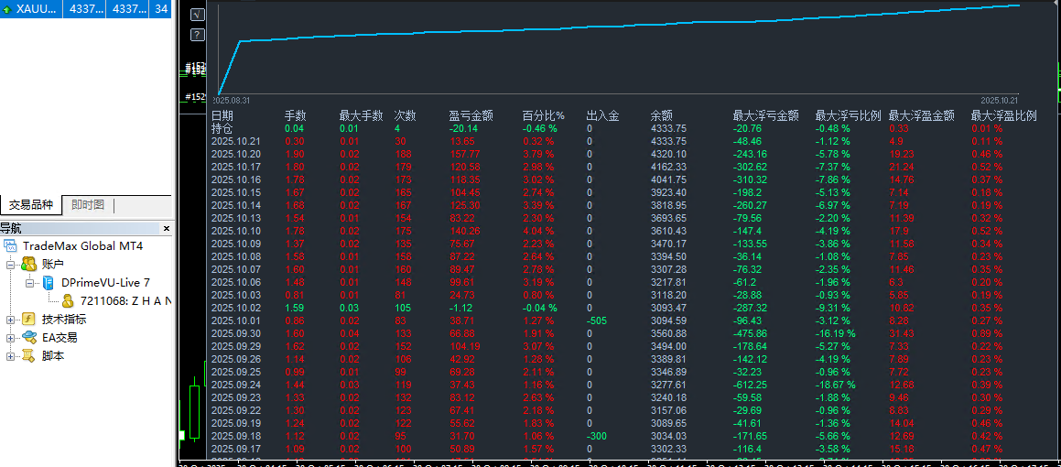Expand the 技术指标 tree node
This screenshot has width=1061, height=467.
pyautogui.click(x=11, y=320)
